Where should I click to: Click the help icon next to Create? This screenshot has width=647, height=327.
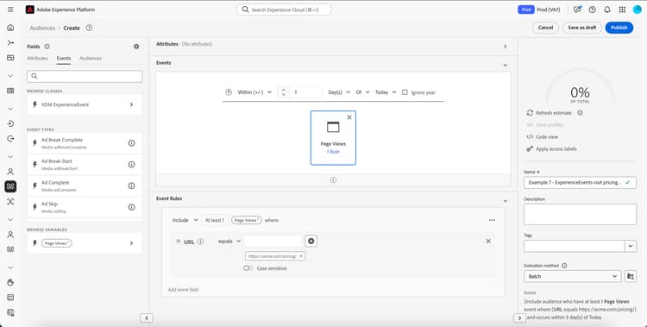[x=89, y=28]
